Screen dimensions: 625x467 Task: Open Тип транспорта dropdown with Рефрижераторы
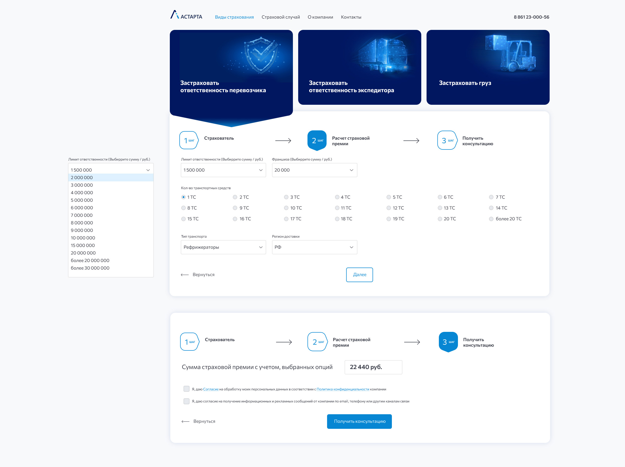[223, 247]
